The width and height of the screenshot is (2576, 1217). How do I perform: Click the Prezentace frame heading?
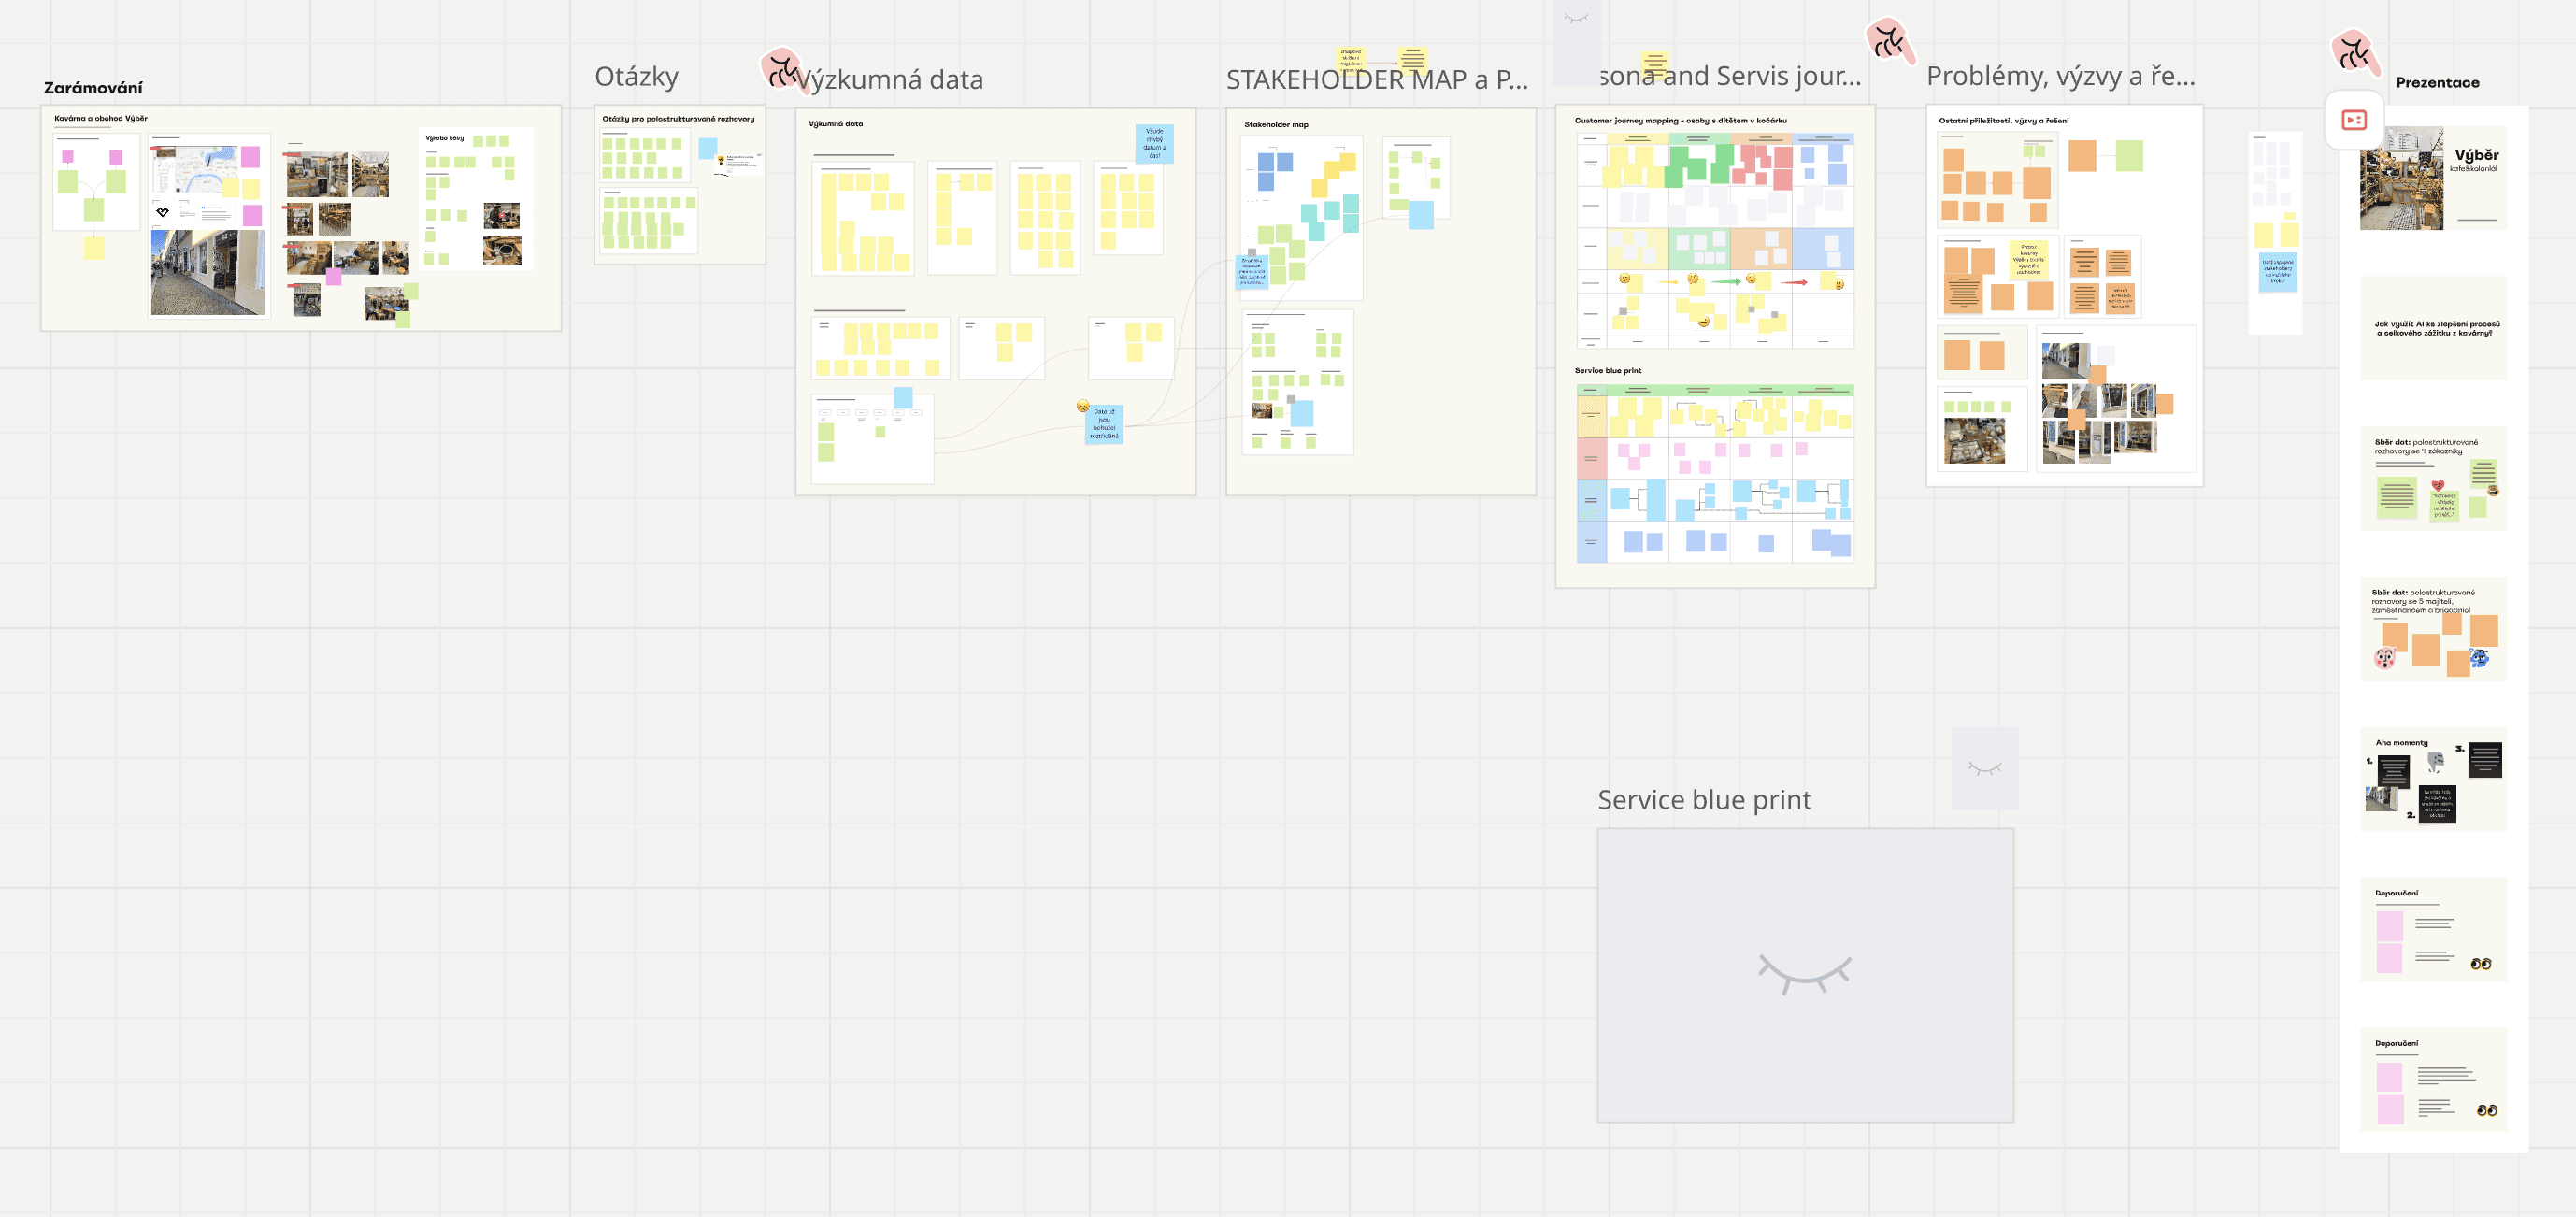(x=2436, y=82)
